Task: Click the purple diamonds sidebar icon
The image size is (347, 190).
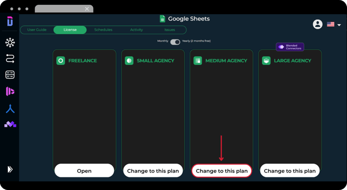Action: click(10, 125)
